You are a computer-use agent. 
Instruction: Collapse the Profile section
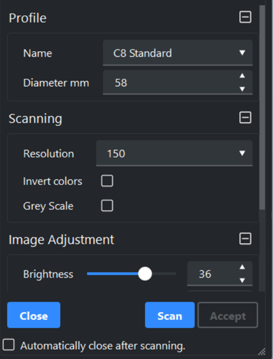245,18
